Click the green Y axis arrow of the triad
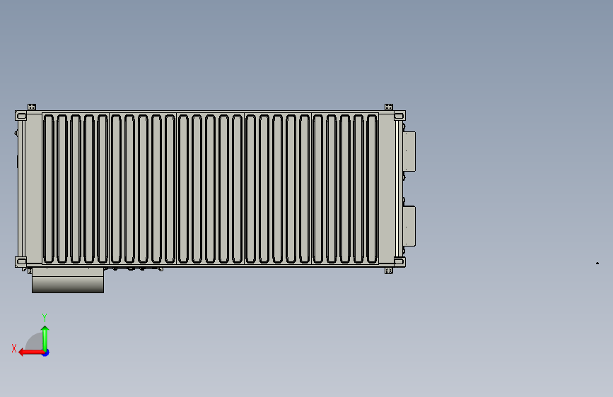The image size is (613, 397). tap(45, 339)
